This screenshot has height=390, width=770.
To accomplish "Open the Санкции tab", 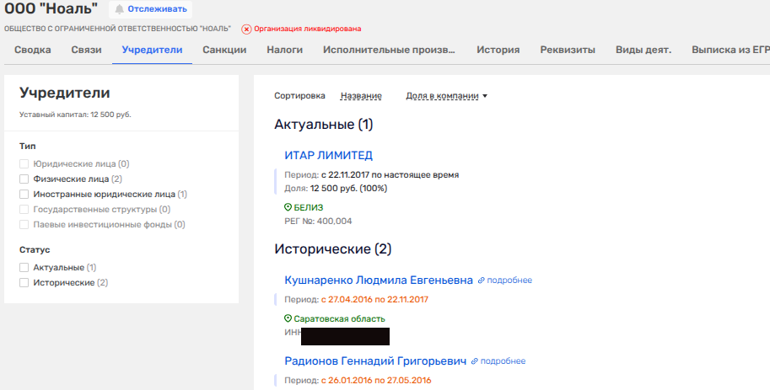I will [224, 50].
